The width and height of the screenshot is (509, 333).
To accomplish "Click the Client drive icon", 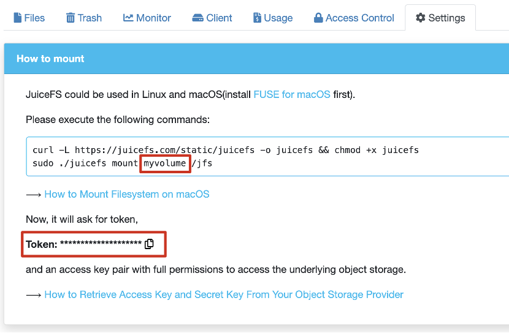I will click(x=197, y=18).
